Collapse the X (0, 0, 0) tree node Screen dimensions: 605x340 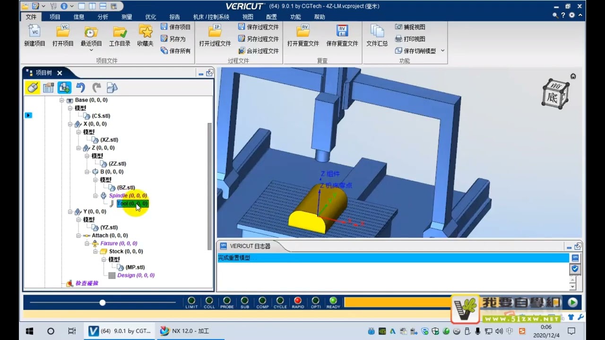pos(70,124)
